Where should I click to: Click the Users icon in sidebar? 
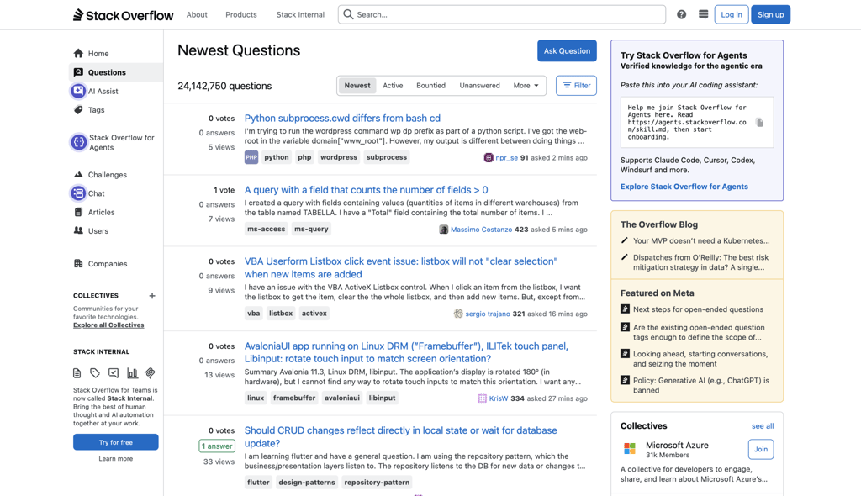coord(78,230)
